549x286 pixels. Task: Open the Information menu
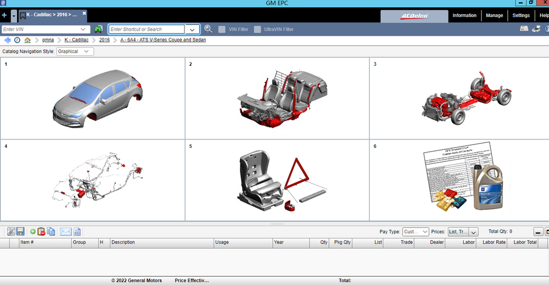click(464, 15)
